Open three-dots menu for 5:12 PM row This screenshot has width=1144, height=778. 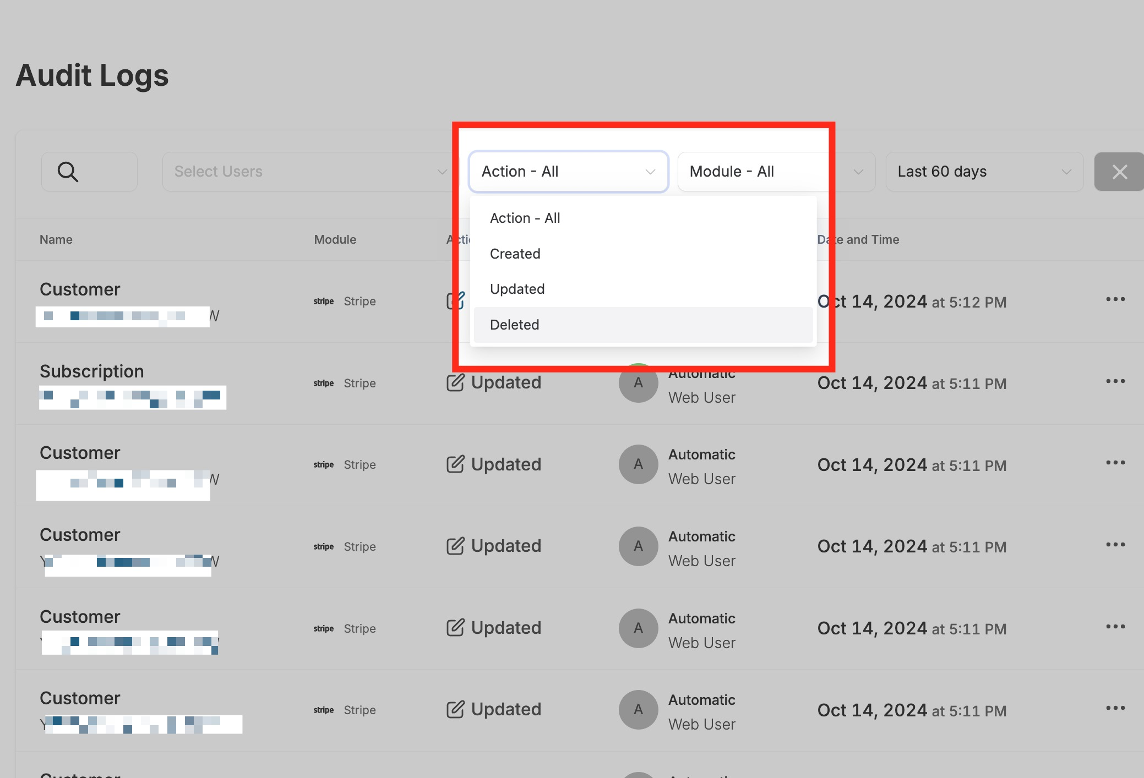(x=1115, y=299)
